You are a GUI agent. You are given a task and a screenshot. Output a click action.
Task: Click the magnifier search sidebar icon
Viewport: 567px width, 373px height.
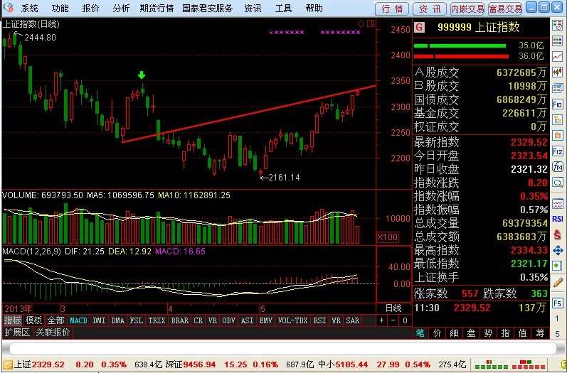click(x=557, y=183)
